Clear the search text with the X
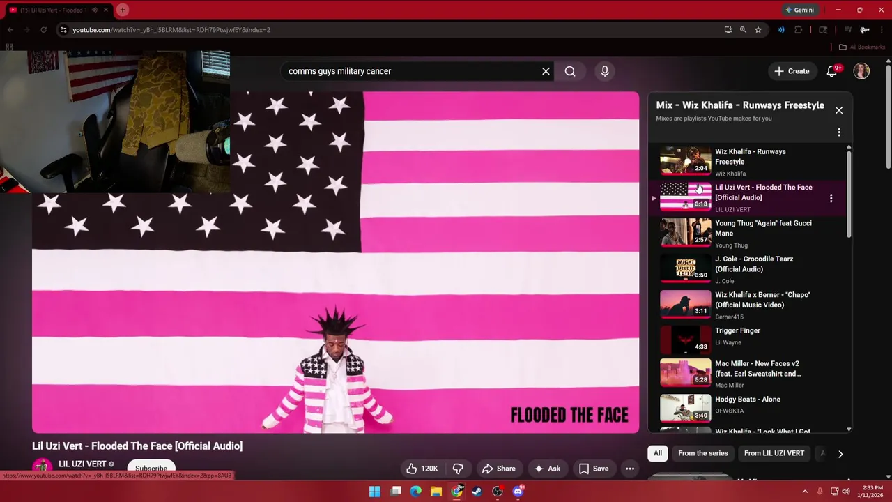Image resolution: width=892 pixels, height=502 pixels. coord(546,71)
